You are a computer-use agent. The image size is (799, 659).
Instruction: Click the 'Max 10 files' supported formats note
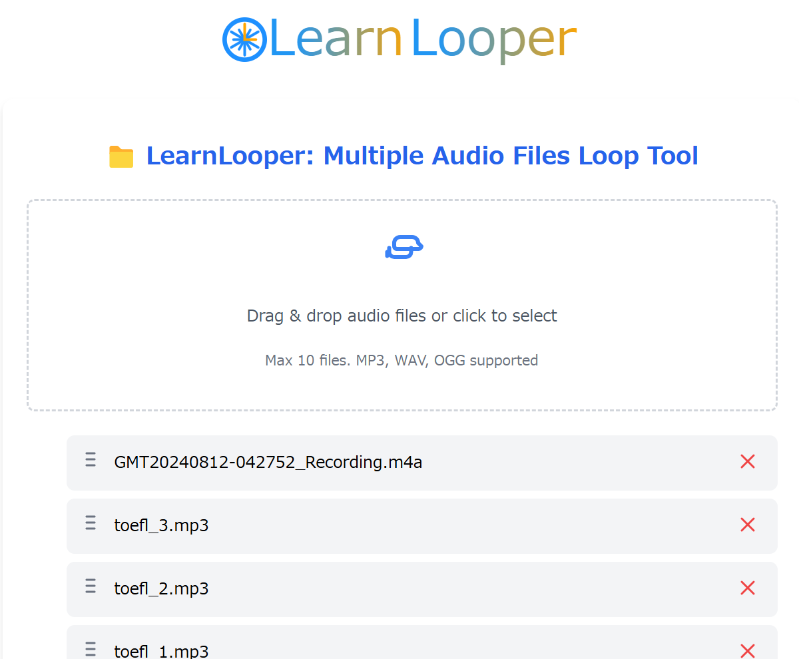(x=401, y=361)
